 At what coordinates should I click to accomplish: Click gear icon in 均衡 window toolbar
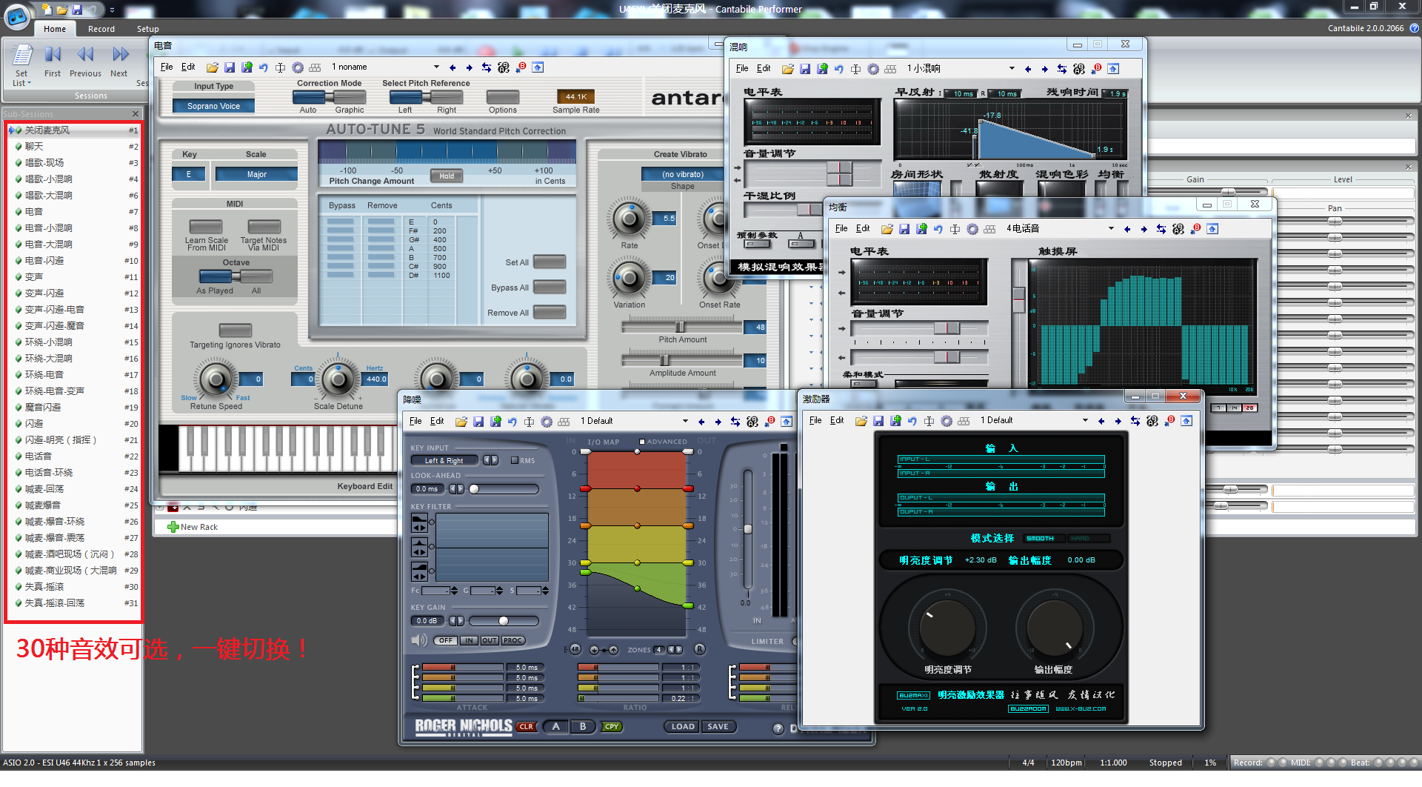(972, 229)
